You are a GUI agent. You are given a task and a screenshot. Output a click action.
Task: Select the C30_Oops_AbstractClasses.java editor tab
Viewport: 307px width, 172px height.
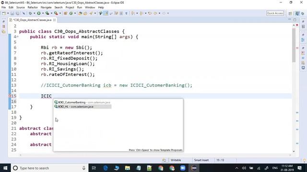pos(32,20)
